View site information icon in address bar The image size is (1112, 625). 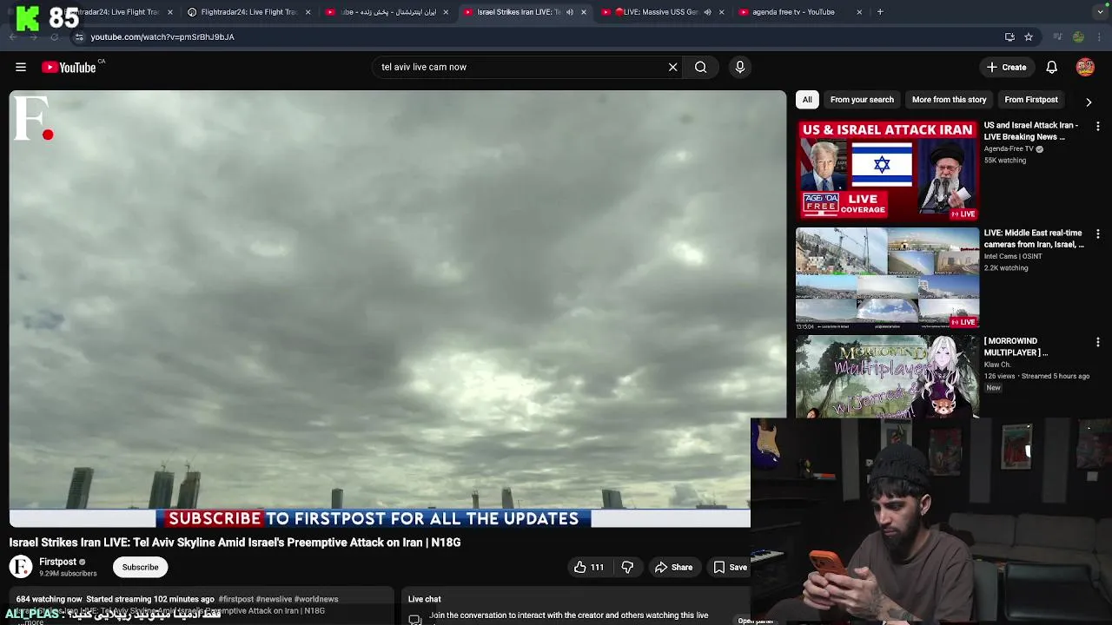79,36
